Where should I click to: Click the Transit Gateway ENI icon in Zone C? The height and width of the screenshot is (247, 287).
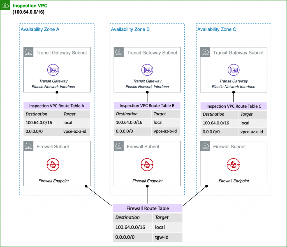click(x=233, y=70)
